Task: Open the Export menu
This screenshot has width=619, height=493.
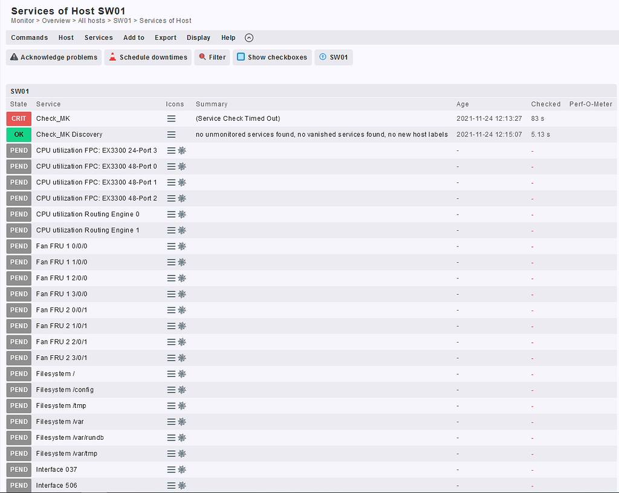Action: click(165, 37)
